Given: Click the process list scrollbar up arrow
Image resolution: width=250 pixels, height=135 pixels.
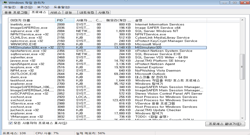Looking at the screenshot, I should coord(242,20).
